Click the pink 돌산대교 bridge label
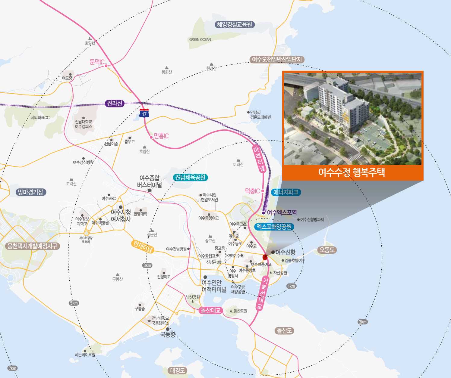This screenshot has height=378, width=451. (211, 310)
